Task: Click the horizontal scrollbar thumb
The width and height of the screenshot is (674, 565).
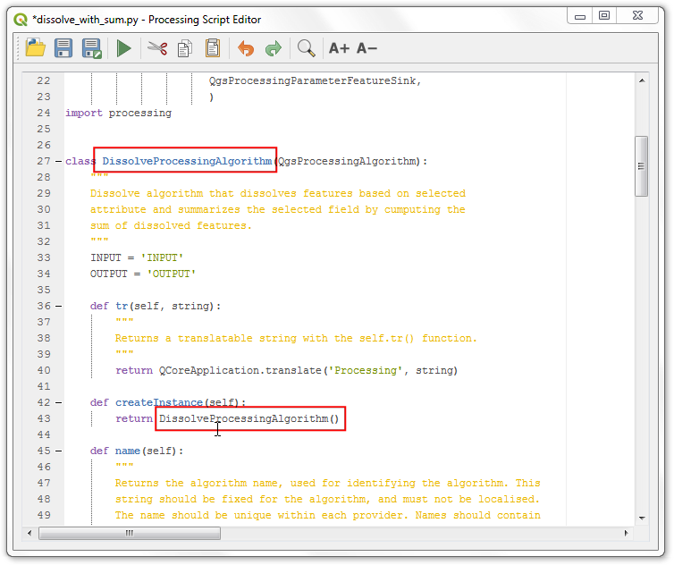Action: tap(130, 533)
